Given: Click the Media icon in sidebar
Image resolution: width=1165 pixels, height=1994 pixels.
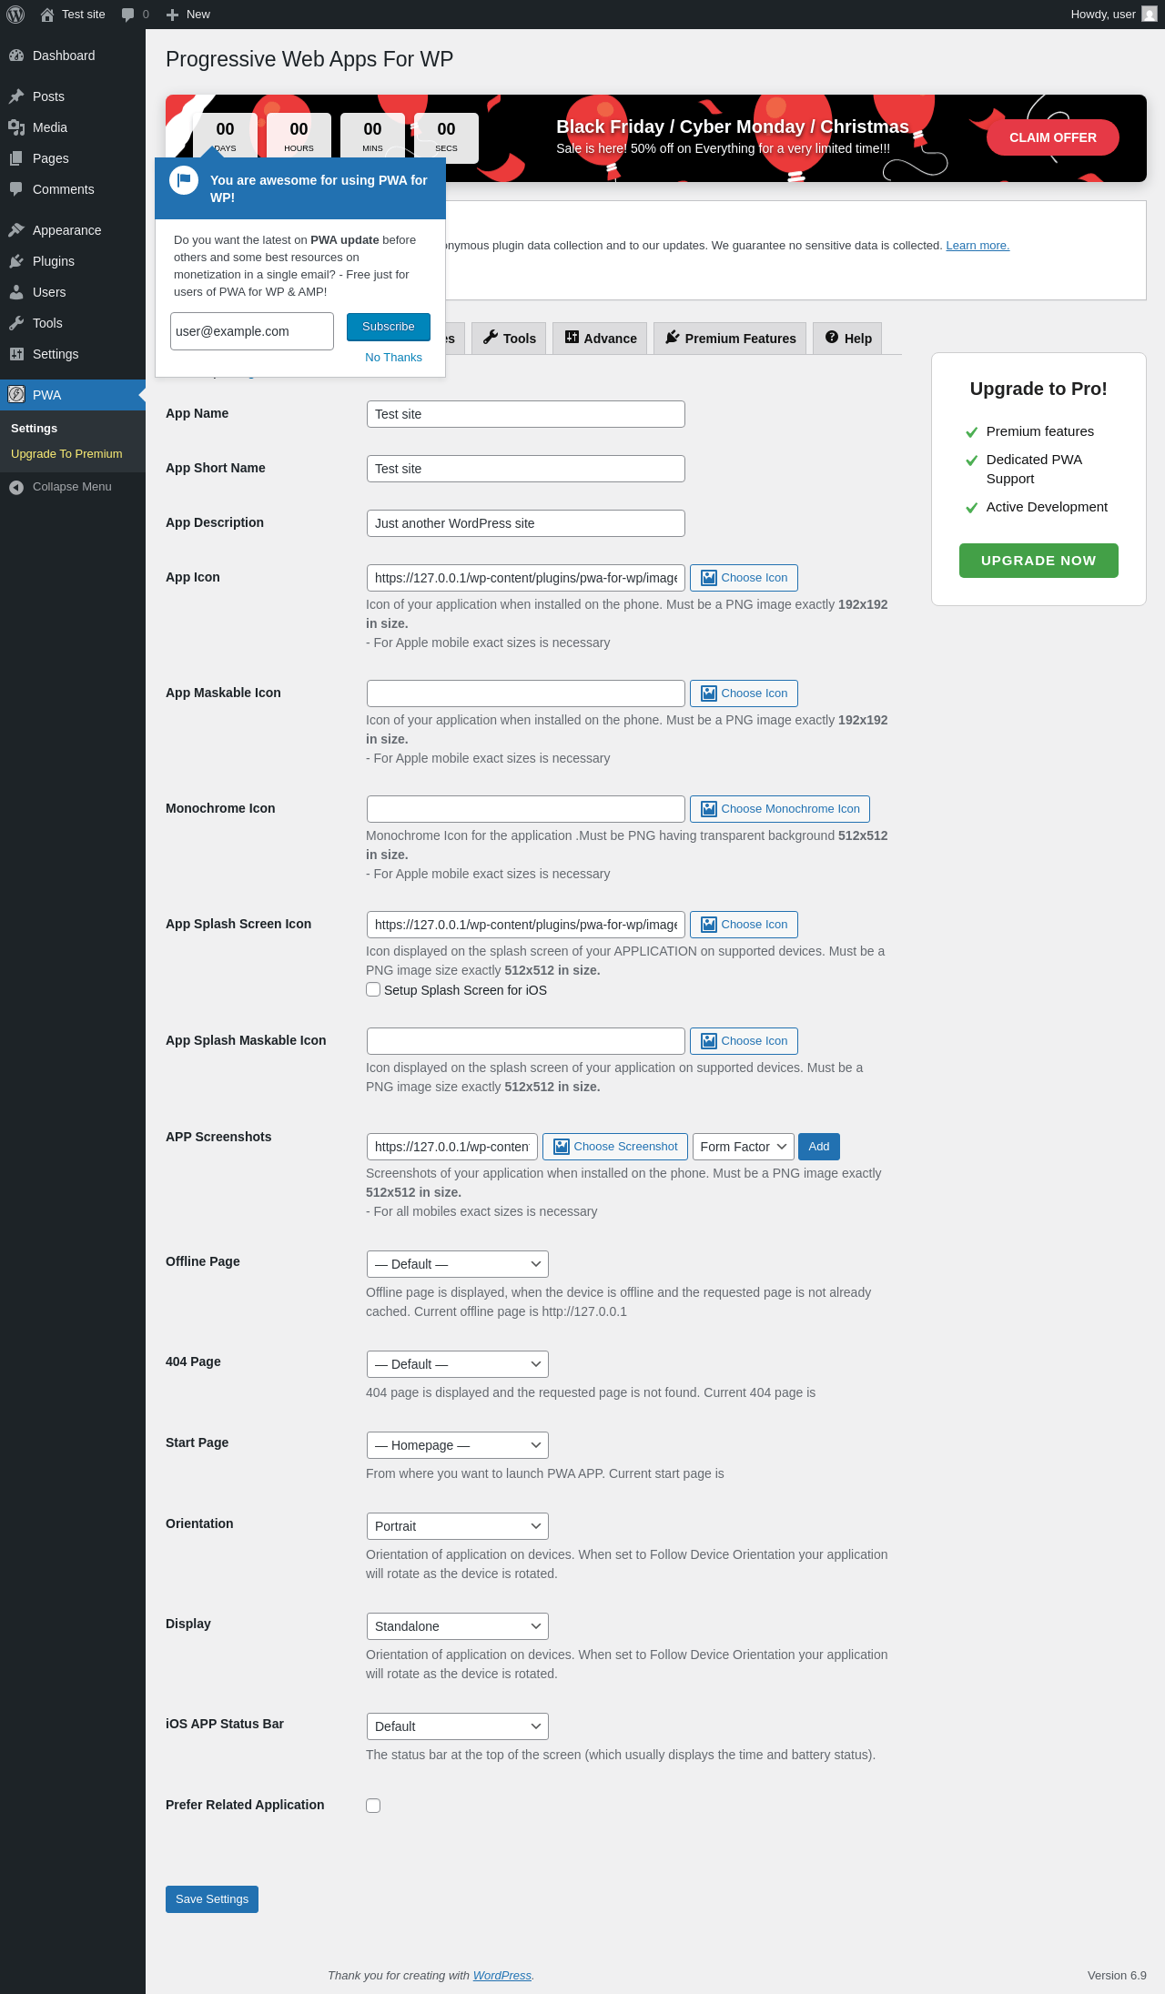Looking at the screenshot, I should click(16, 127).
